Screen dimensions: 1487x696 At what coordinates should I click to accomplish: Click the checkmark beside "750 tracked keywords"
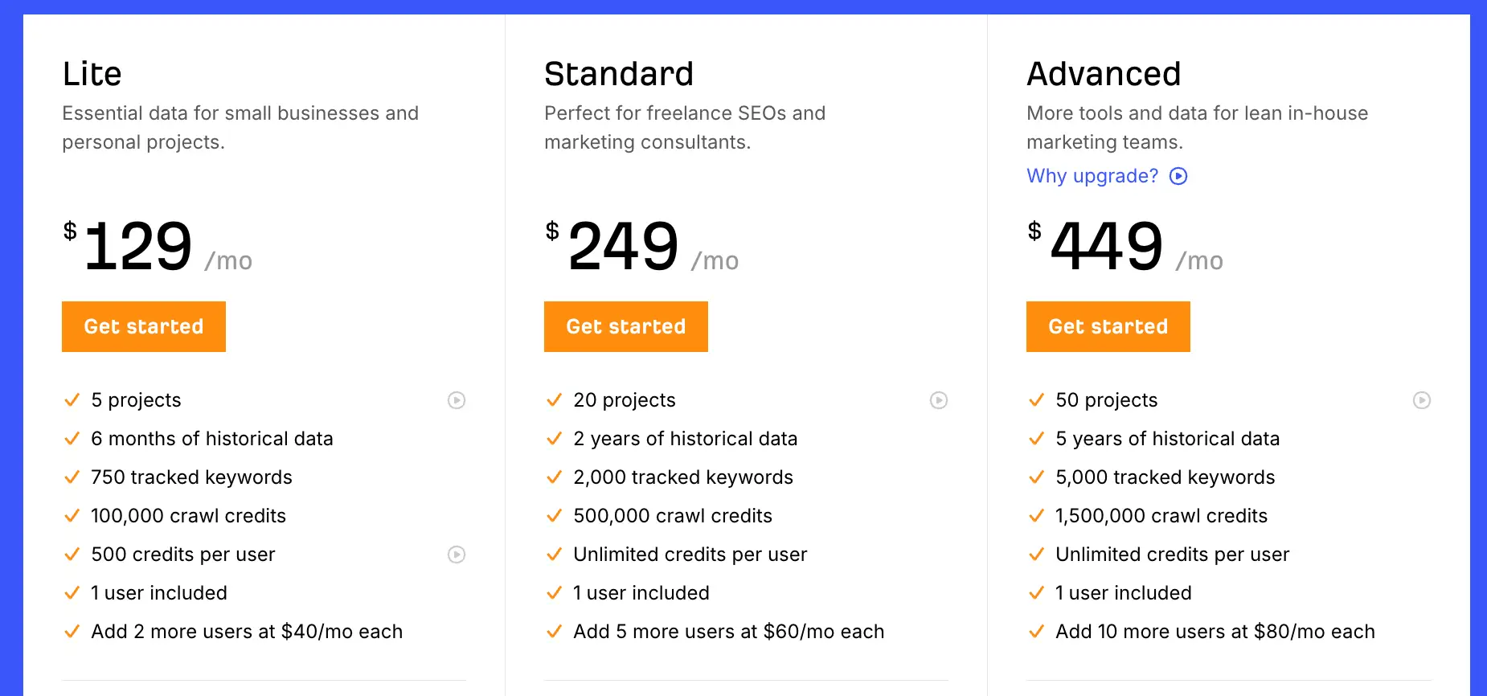click(72, 477)
